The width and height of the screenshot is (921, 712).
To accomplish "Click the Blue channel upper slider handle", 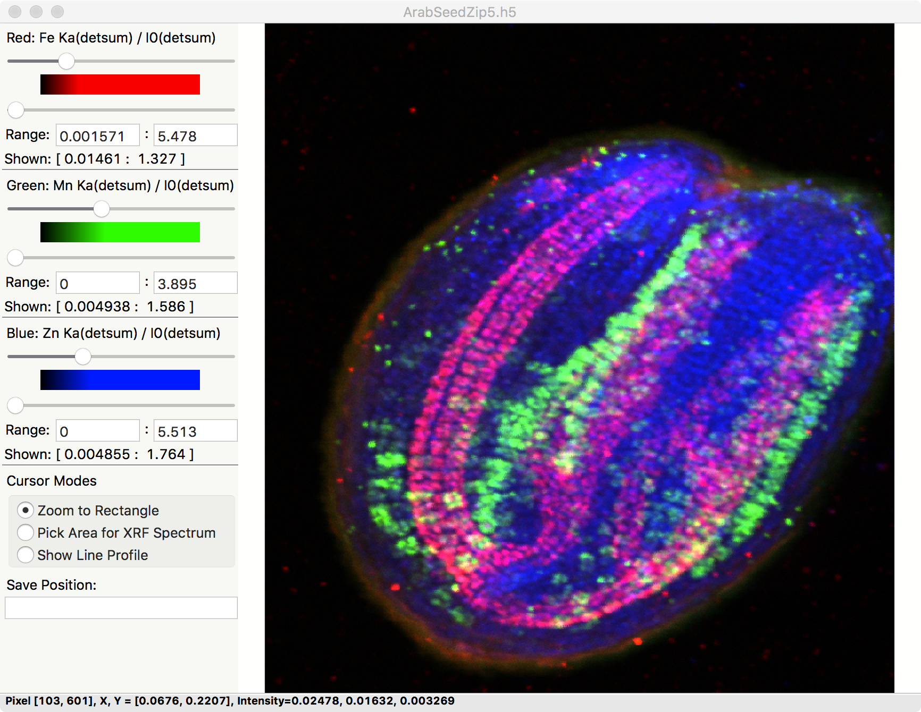I will coord(83,357).
